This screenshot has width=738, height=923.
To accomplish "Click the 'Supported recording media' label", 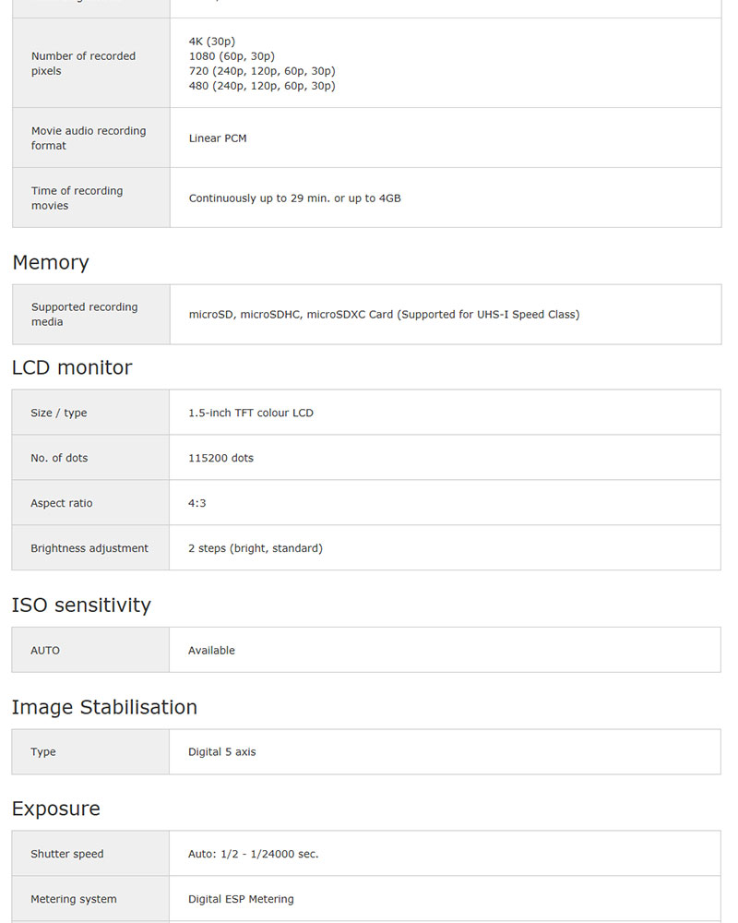I will click(84, 315).
